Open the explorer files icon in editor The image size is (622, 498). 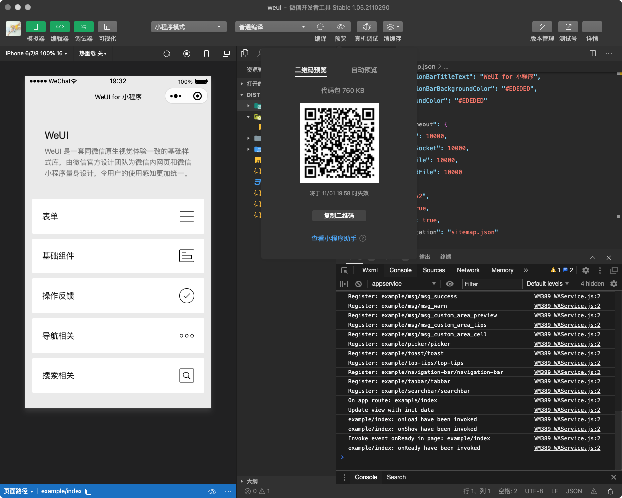click(x=245, y=53)
